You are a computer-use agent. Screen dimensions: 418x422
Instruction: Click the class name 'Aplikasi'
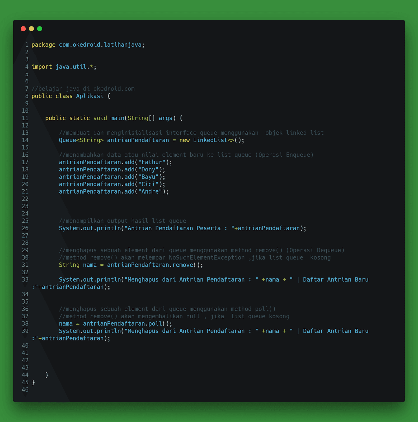(90, 96)
